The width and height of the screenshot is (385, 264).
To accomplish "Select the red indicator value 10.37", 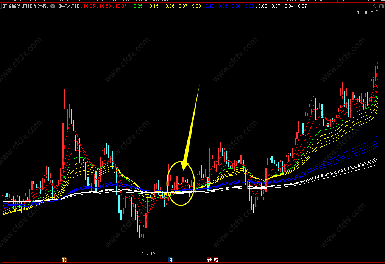I will (121, 6).
